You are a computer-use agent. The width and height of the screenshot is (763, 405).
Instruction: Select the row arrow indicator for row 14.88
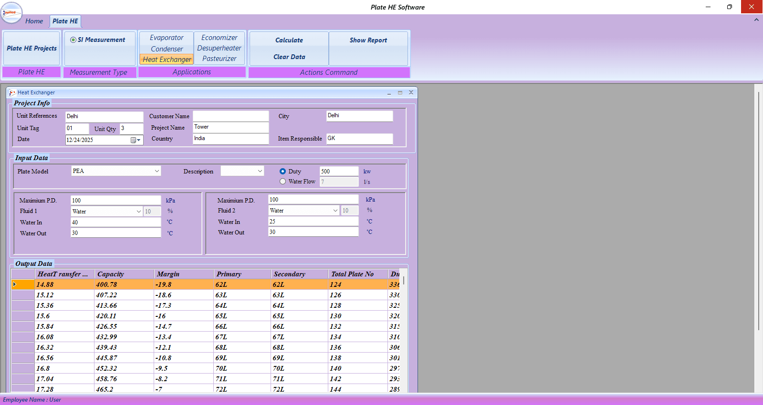click(15, 284)
